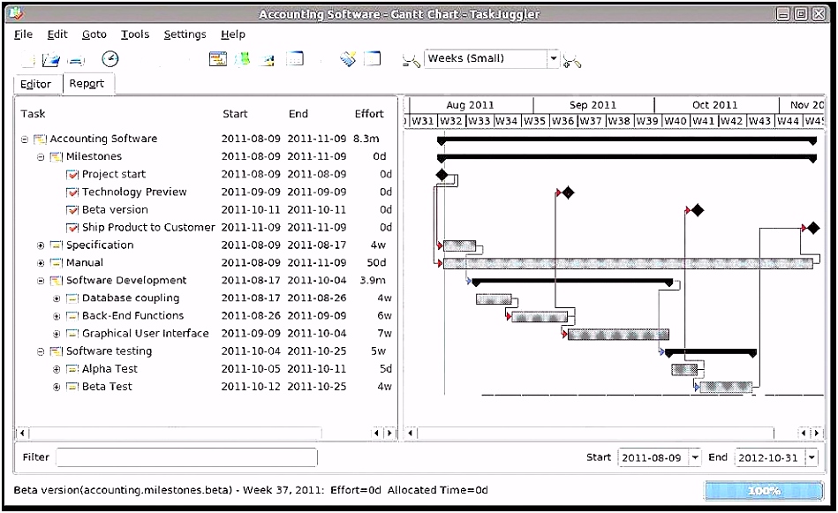Open the Help menu
Image resolution: width=838 pixels, height=513 pixels.
click(x=233, y=34)
